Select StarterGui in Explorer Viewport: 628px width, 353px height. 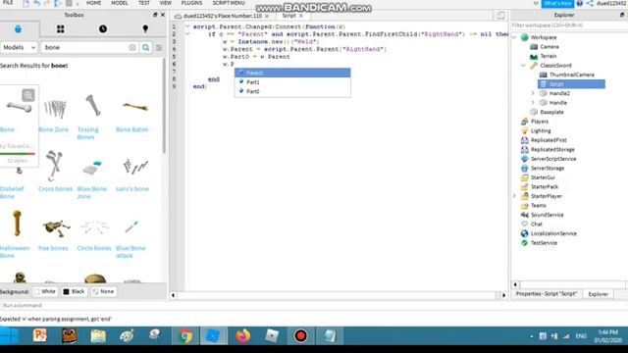pyautogui.click(x=543, y=177)
